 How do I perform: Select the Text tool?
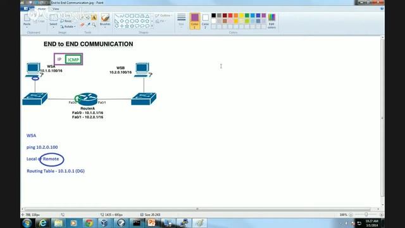94,18
